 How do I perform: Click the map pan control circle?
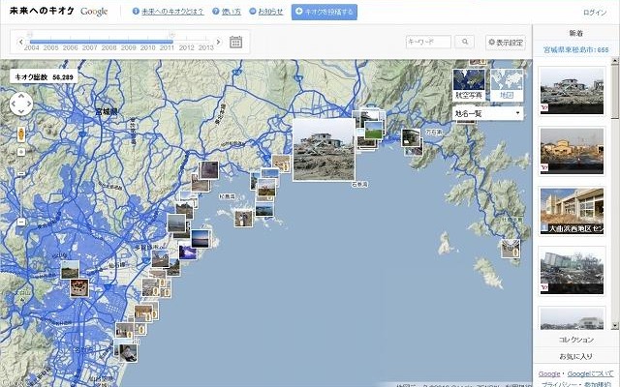coord(21,104)
